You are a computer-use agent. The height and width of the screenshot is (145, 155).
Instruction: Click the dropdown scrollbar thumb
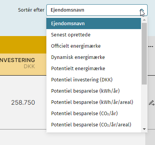[x=144, y=54]
